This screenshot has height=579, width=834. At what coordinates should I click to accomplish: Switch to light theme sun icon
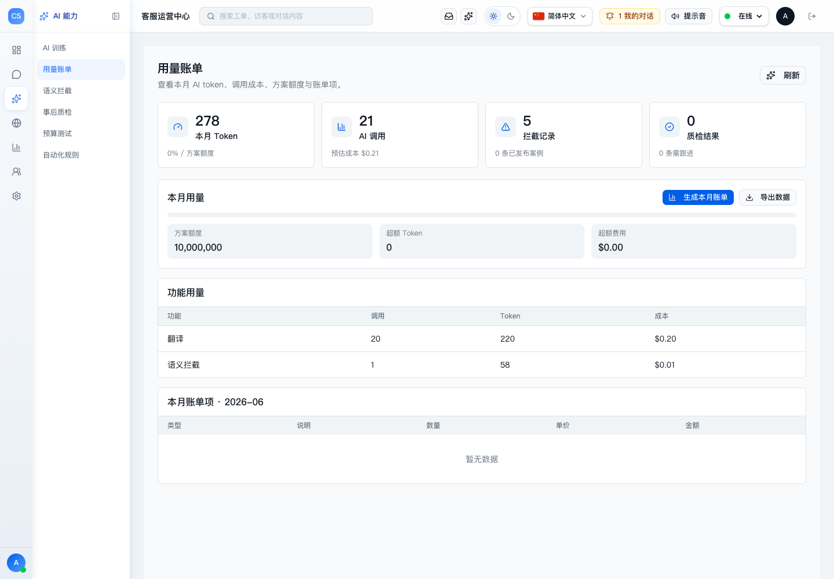tap(493, 16)
